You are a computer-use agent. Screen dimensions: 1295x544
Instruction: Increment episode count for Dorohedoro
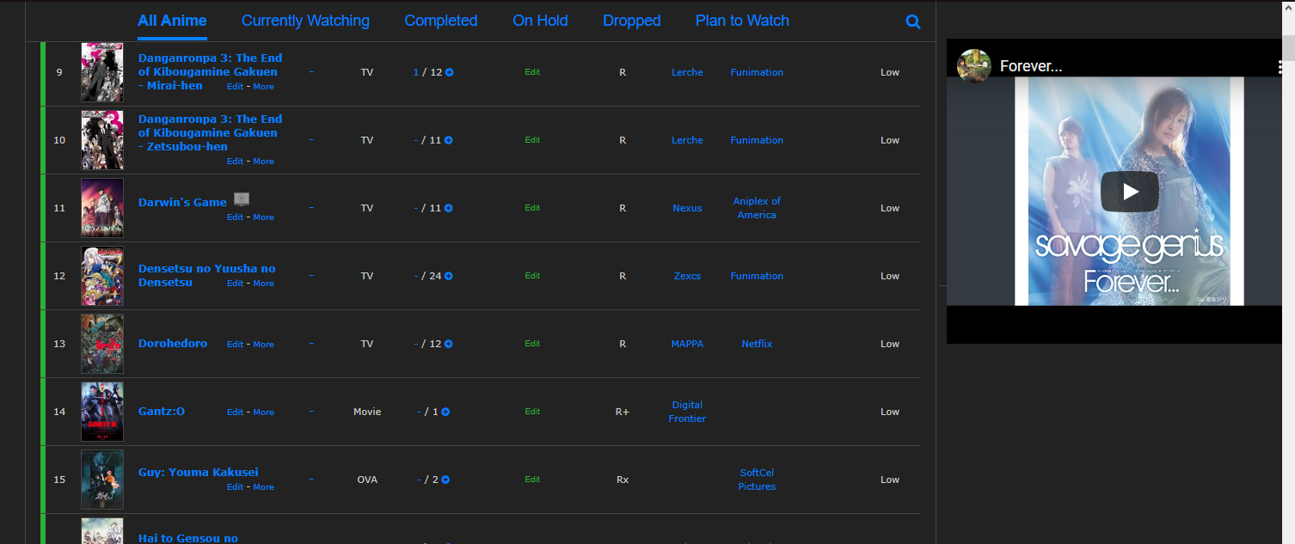click(x=449, y=344)
